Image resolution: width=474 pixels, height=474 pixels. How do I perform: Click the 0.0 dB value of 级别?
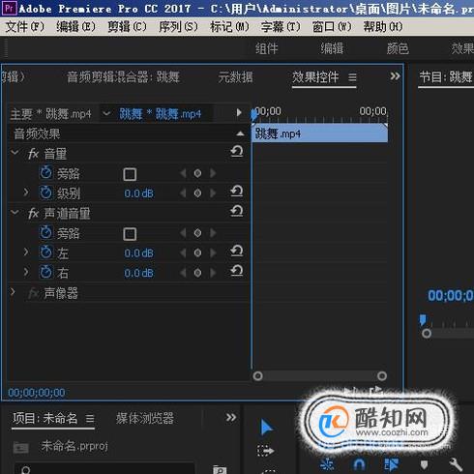(x=139, y=193)
